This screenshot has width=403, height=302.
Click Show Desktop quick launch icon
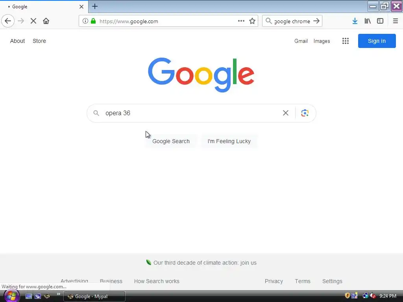[x=28, y=296]
